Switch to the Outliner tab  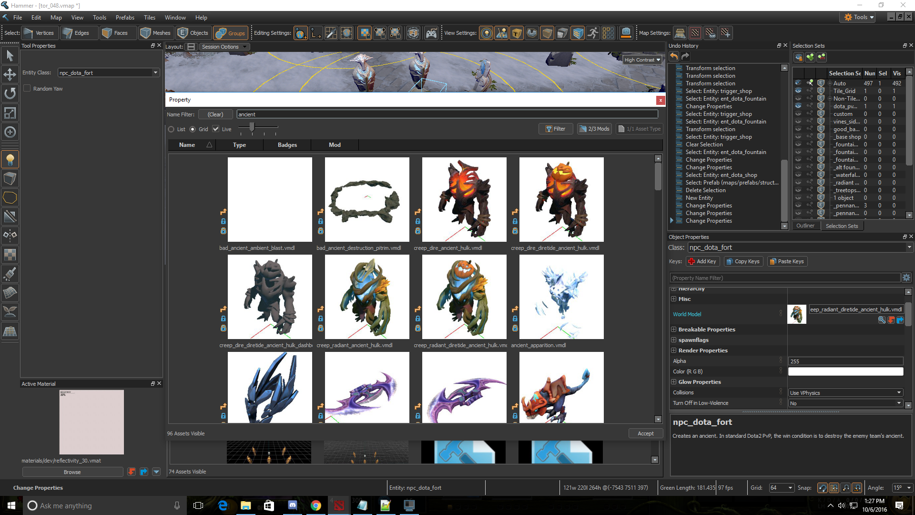[x=805, y=226]
